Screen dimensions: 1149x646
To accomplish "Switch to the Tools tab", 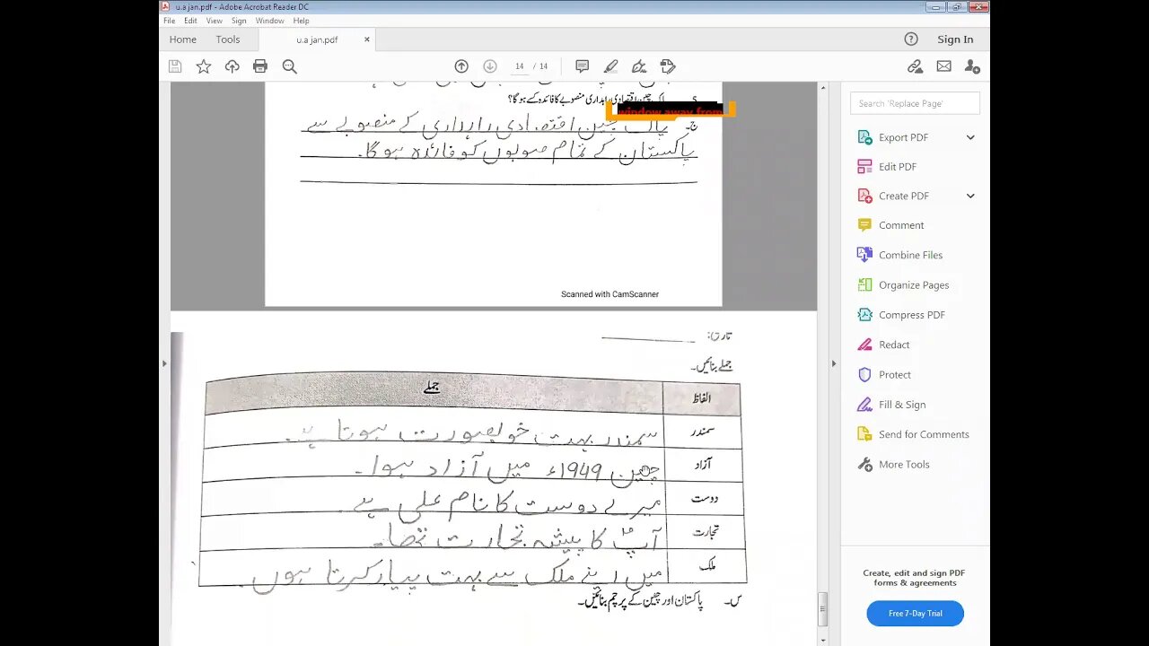I will click(x=228, y=39).
